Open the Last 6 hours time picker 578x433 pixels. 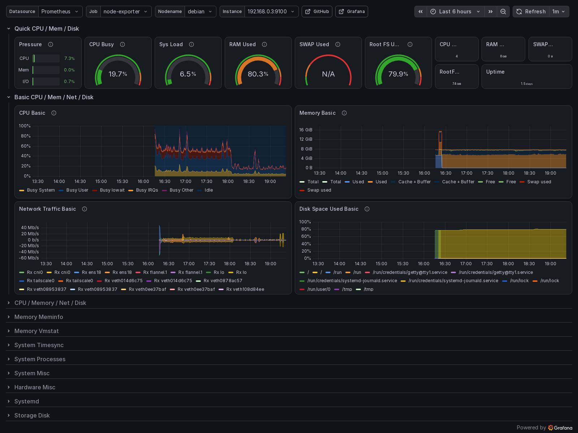tap(456, 12)
